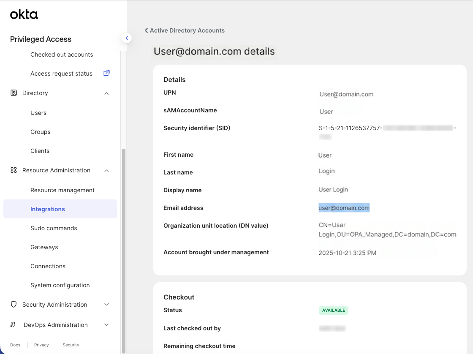Open Access request status

pos(61,74)
